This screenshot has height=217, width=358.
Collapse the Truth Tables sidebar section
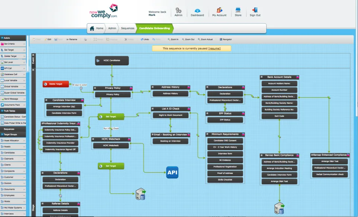coord(2,111)
